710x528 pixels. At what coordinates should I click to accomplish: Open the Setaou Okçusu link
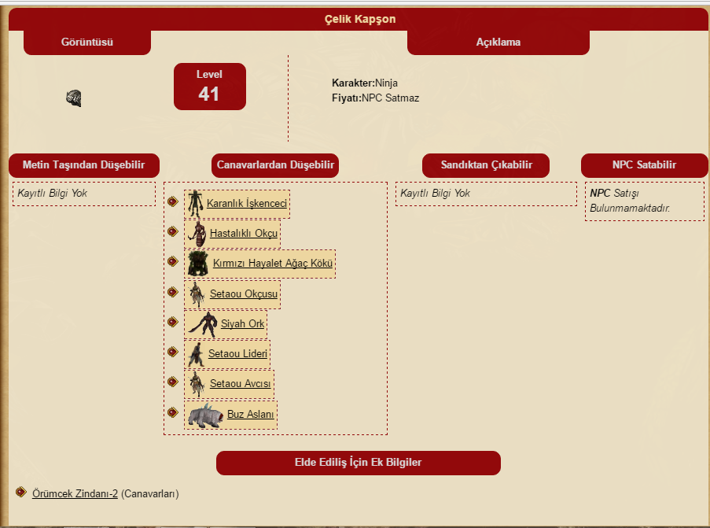pos(244,294)
